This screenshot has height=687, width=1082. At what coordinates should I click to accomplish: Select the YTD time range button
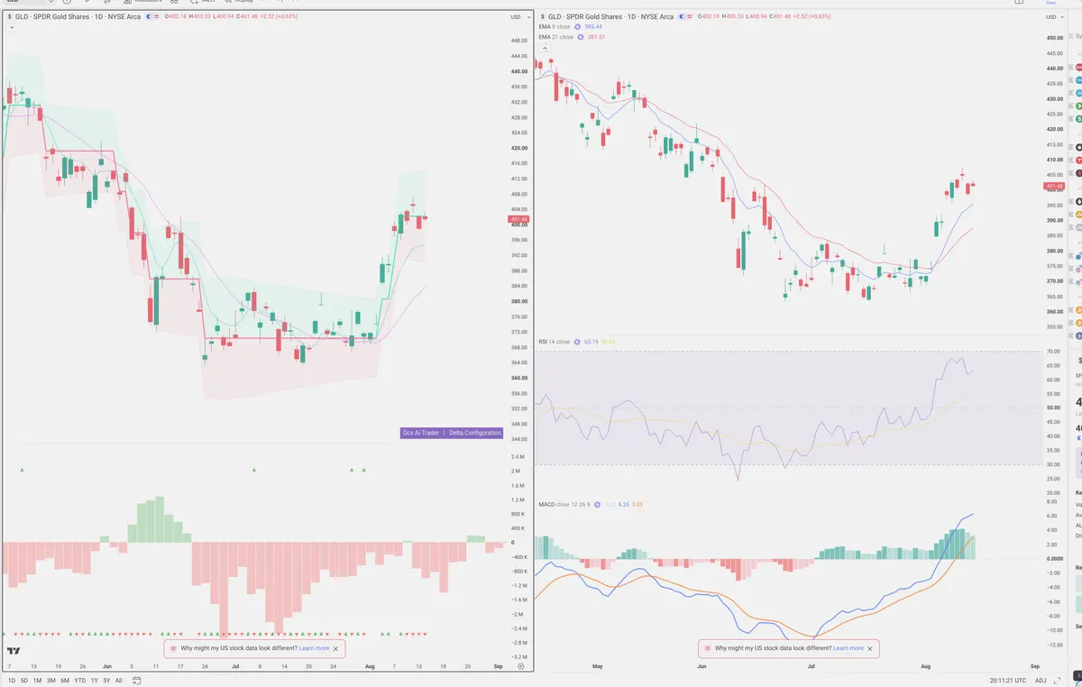tap(79, 680)
